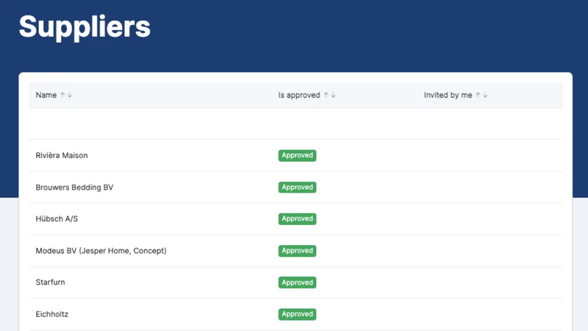Click the Name column header label
This screenshot has width=588, height=331.
(x=46, y=95)
